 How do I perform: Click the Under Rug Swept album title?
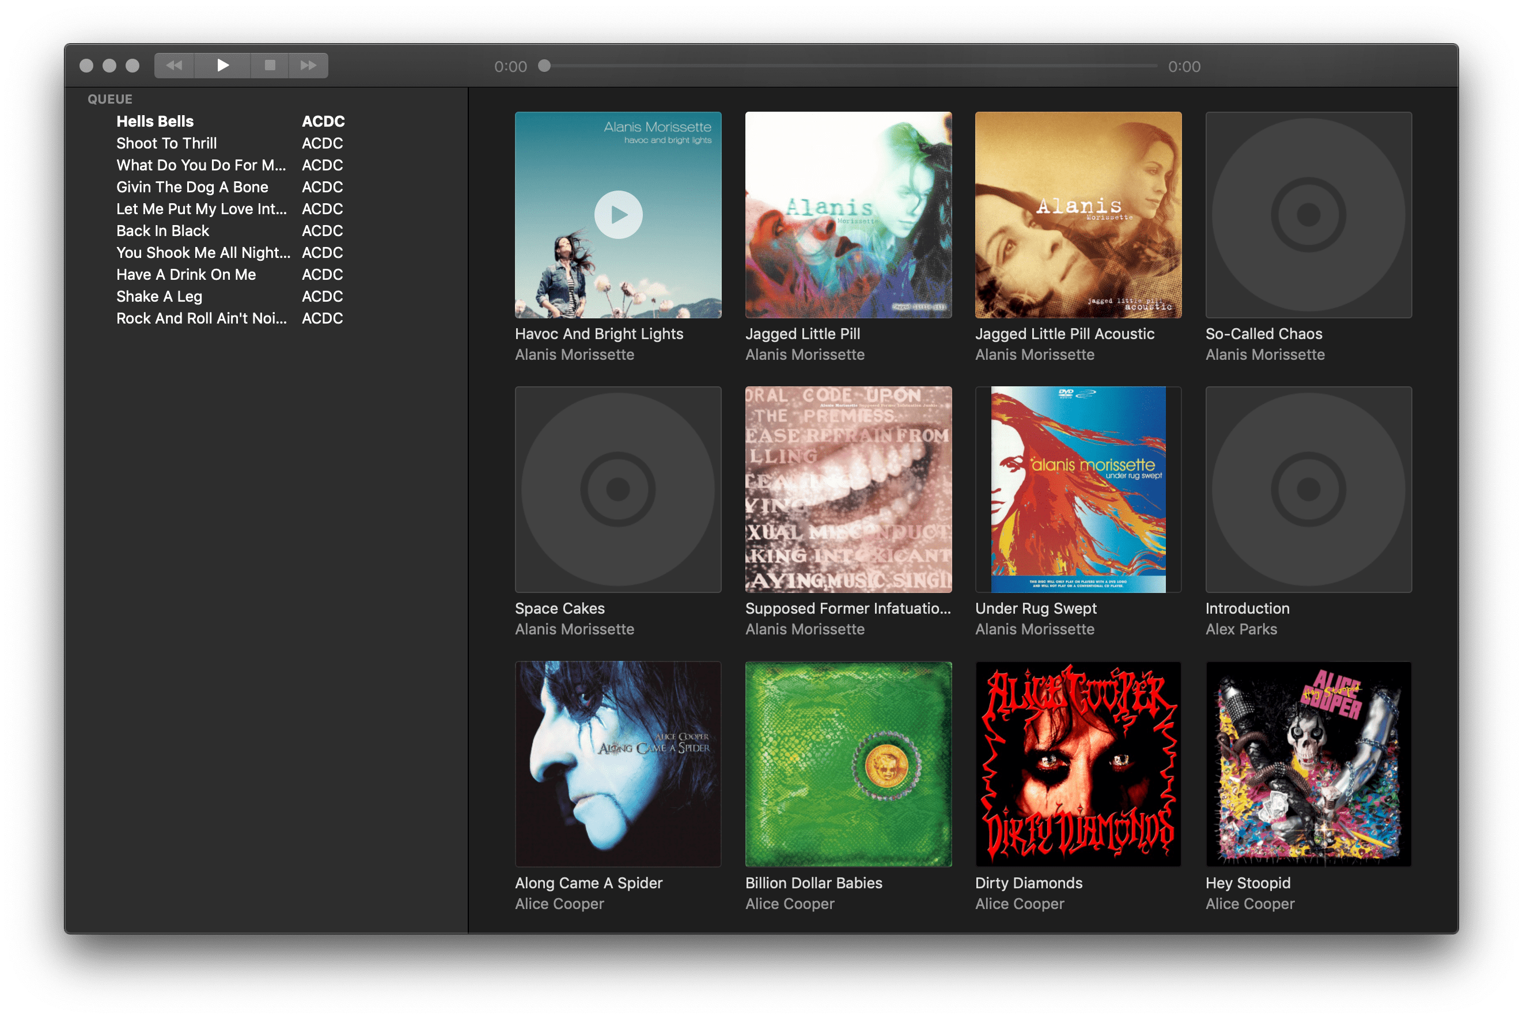[1036, 609]
